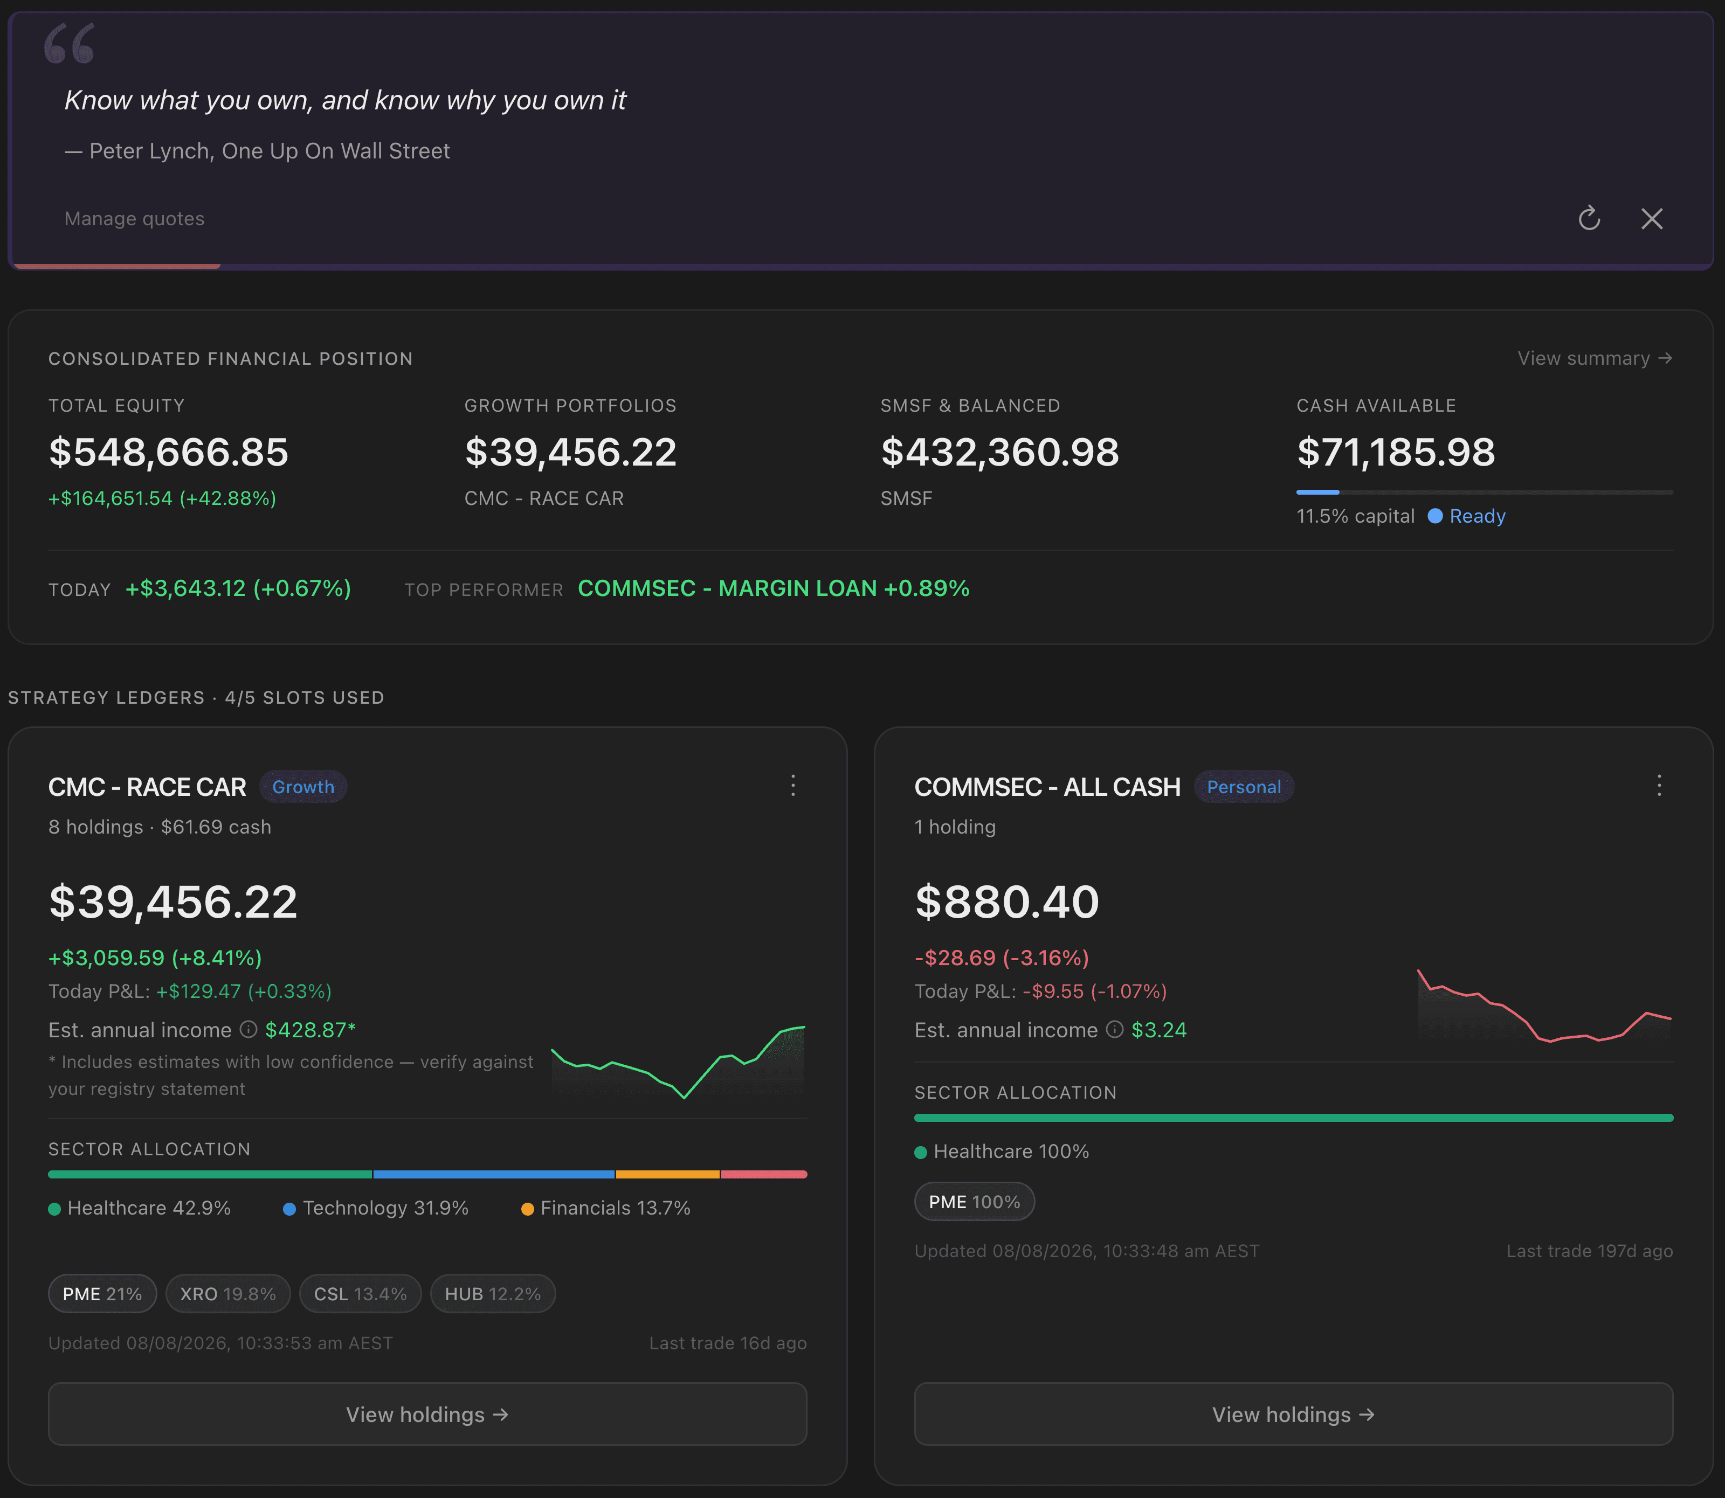This screenshot has height=1498, width=1725.
Task: Click the Growth Portfolios value $39,456.22
Action: [570, 452]
